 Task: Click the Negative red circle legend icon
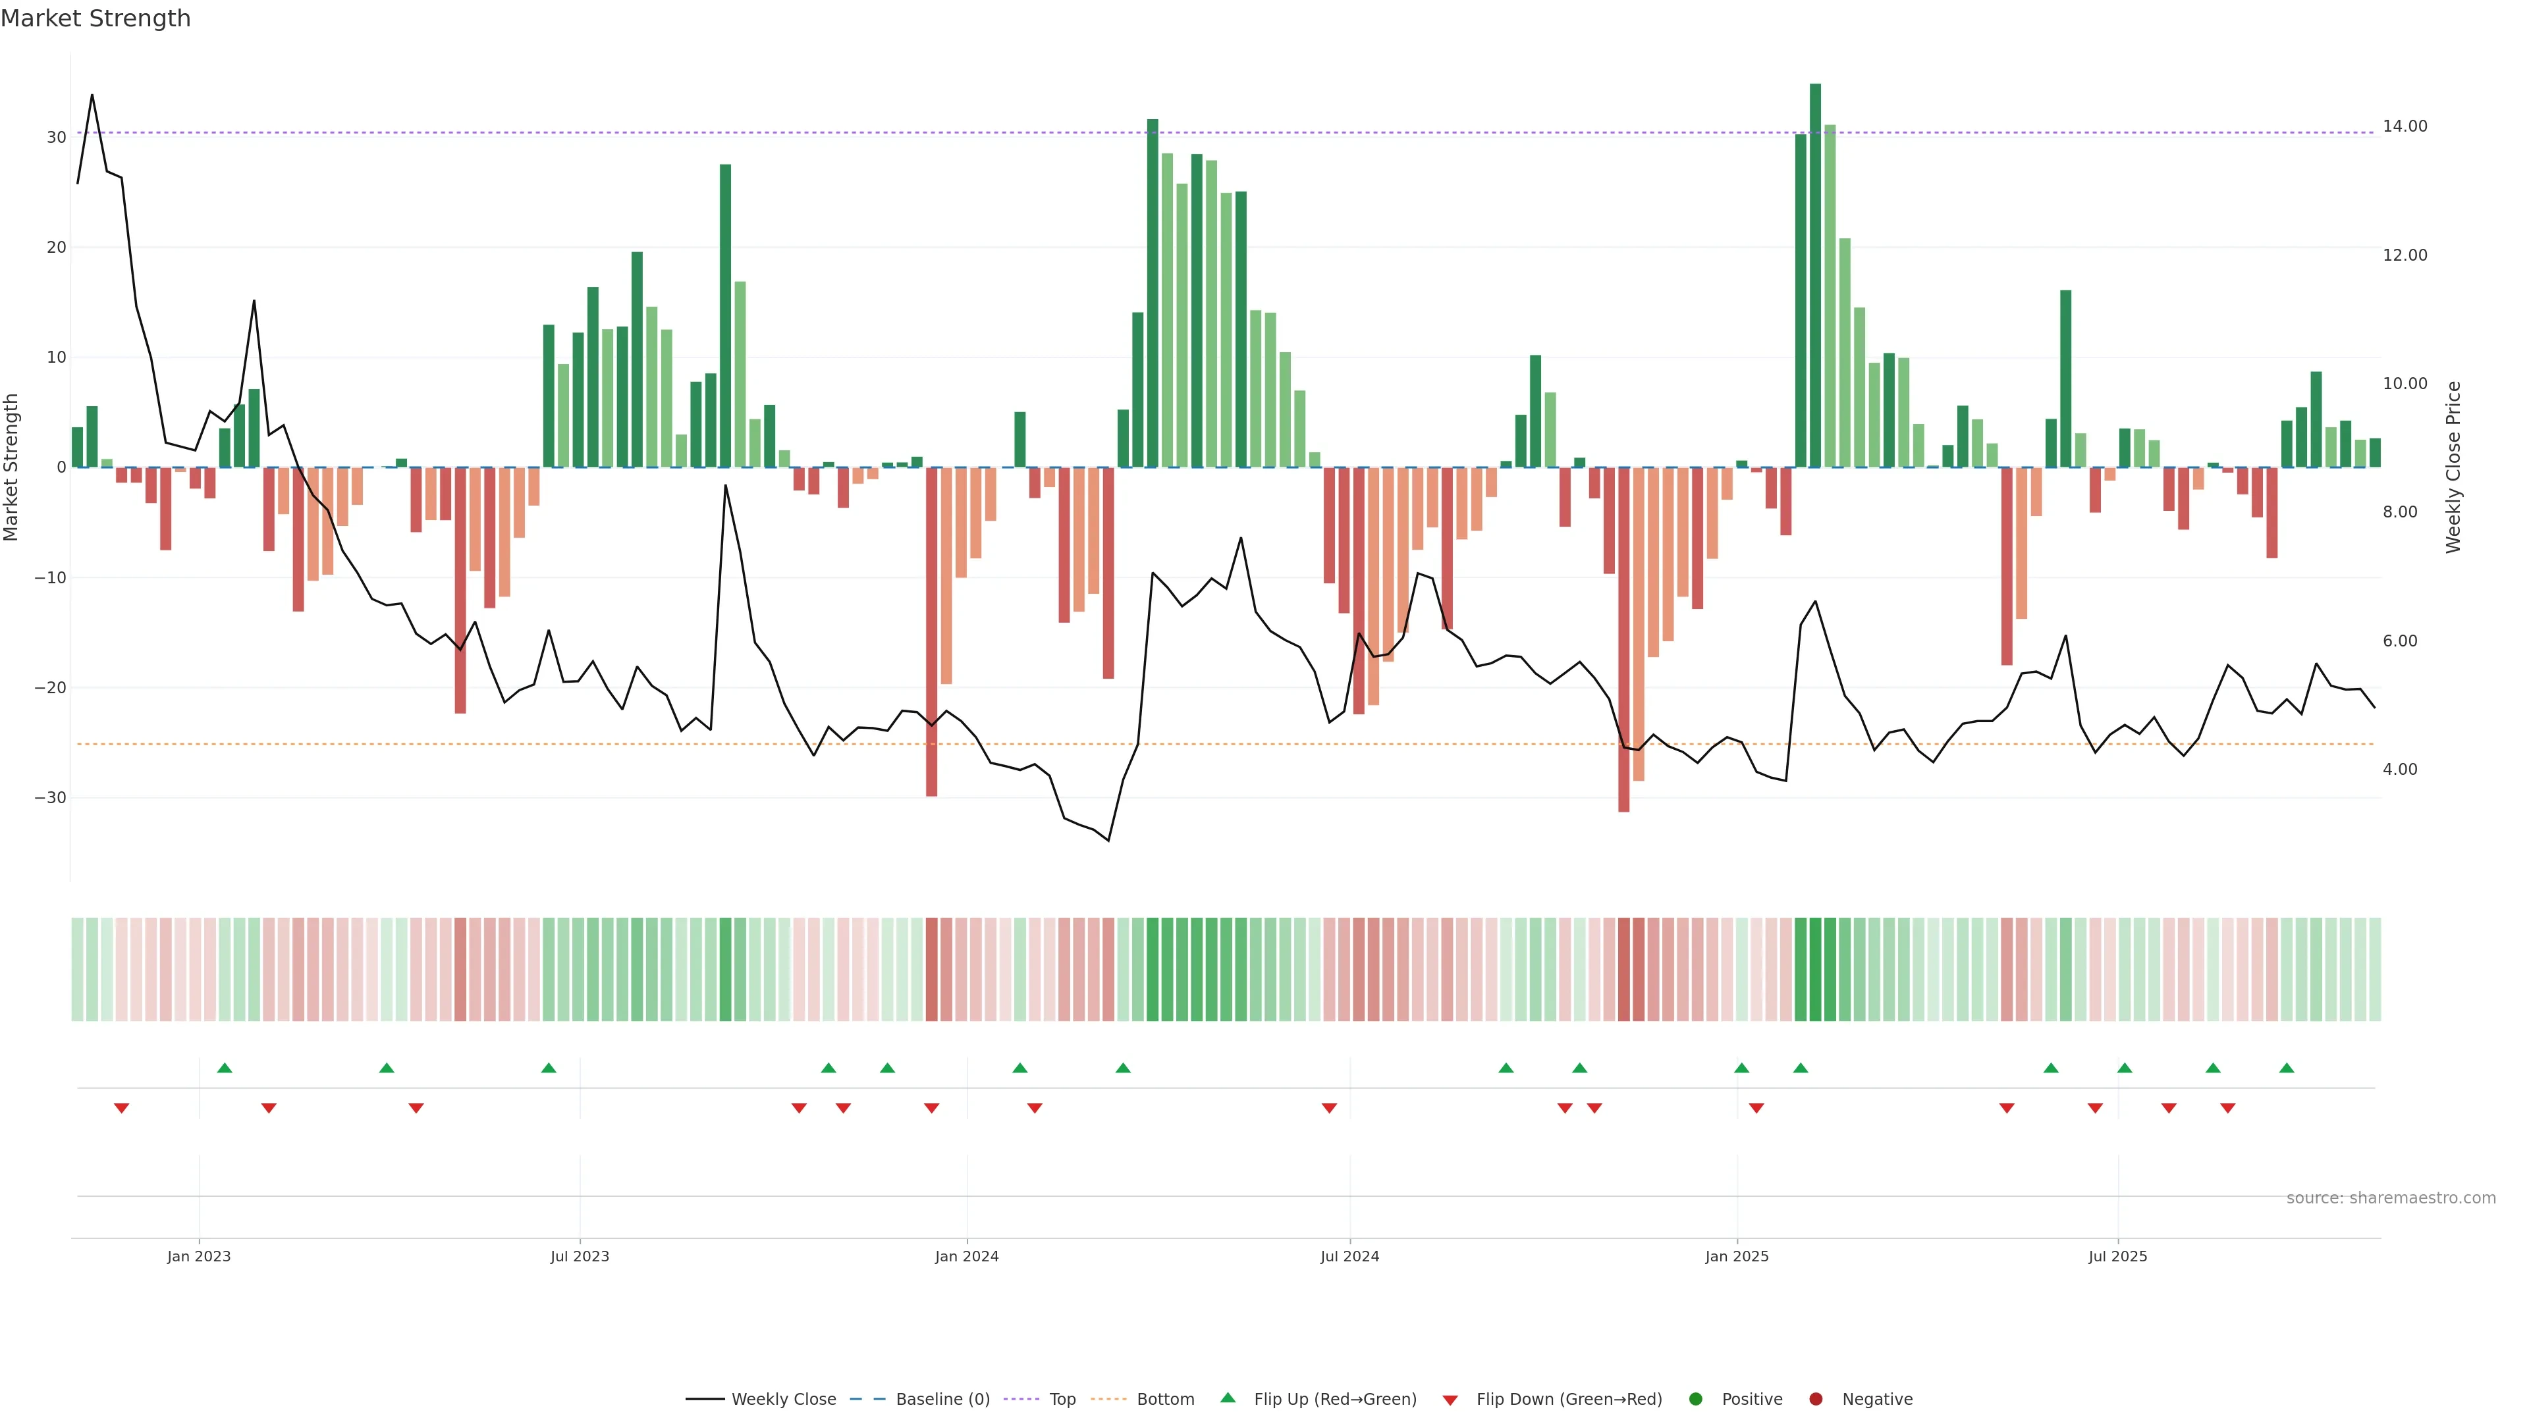click(1815, 1400)
